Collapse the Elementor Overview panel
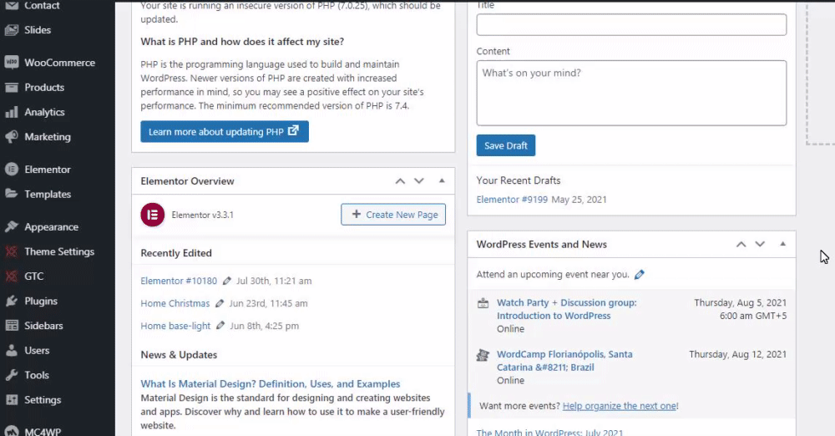Viewport: 835px width, 436px height. pyautogui.click(x=442, y=180)
